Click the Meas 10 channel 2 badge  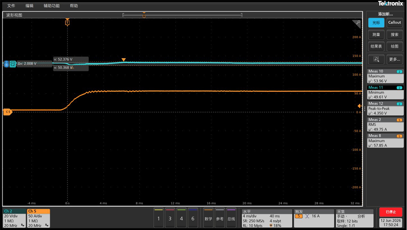coord(399,71)
